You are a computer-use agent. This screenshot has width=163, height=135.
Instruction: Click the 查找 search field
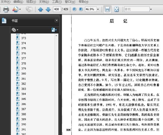[x=137, y=9]
